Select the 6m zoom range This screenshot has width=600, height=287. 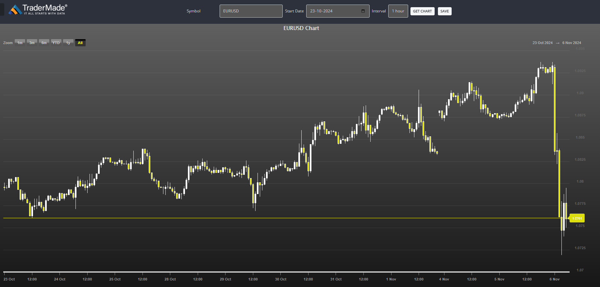click(44, 43)
